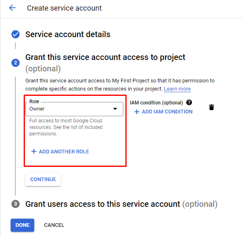This screenshot has width=243, height=237.
Task: Click the CANCEL button
Action: (x=54, y=225)
